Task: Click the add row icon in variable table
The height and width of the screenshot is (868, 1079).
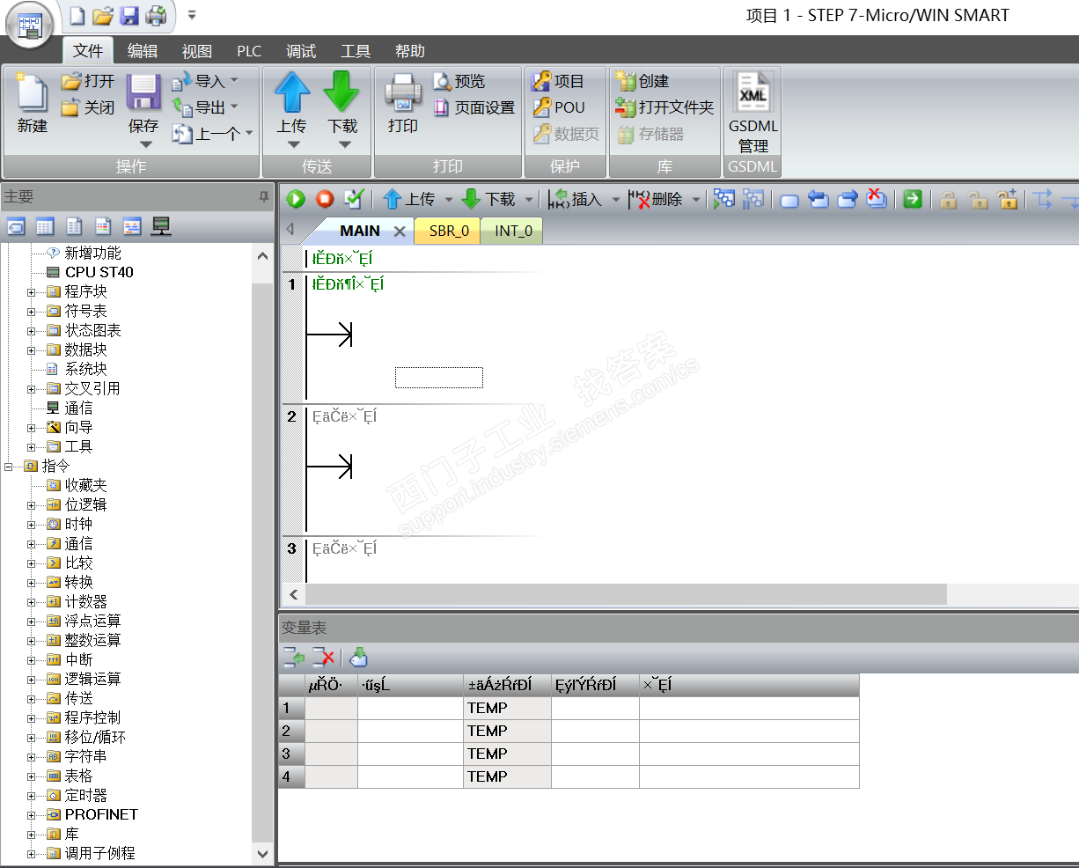Action: (294, 657)
